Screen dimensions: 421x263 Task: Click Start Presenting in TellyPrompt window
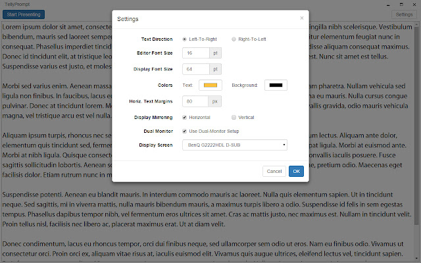click(x=24, y=14)
